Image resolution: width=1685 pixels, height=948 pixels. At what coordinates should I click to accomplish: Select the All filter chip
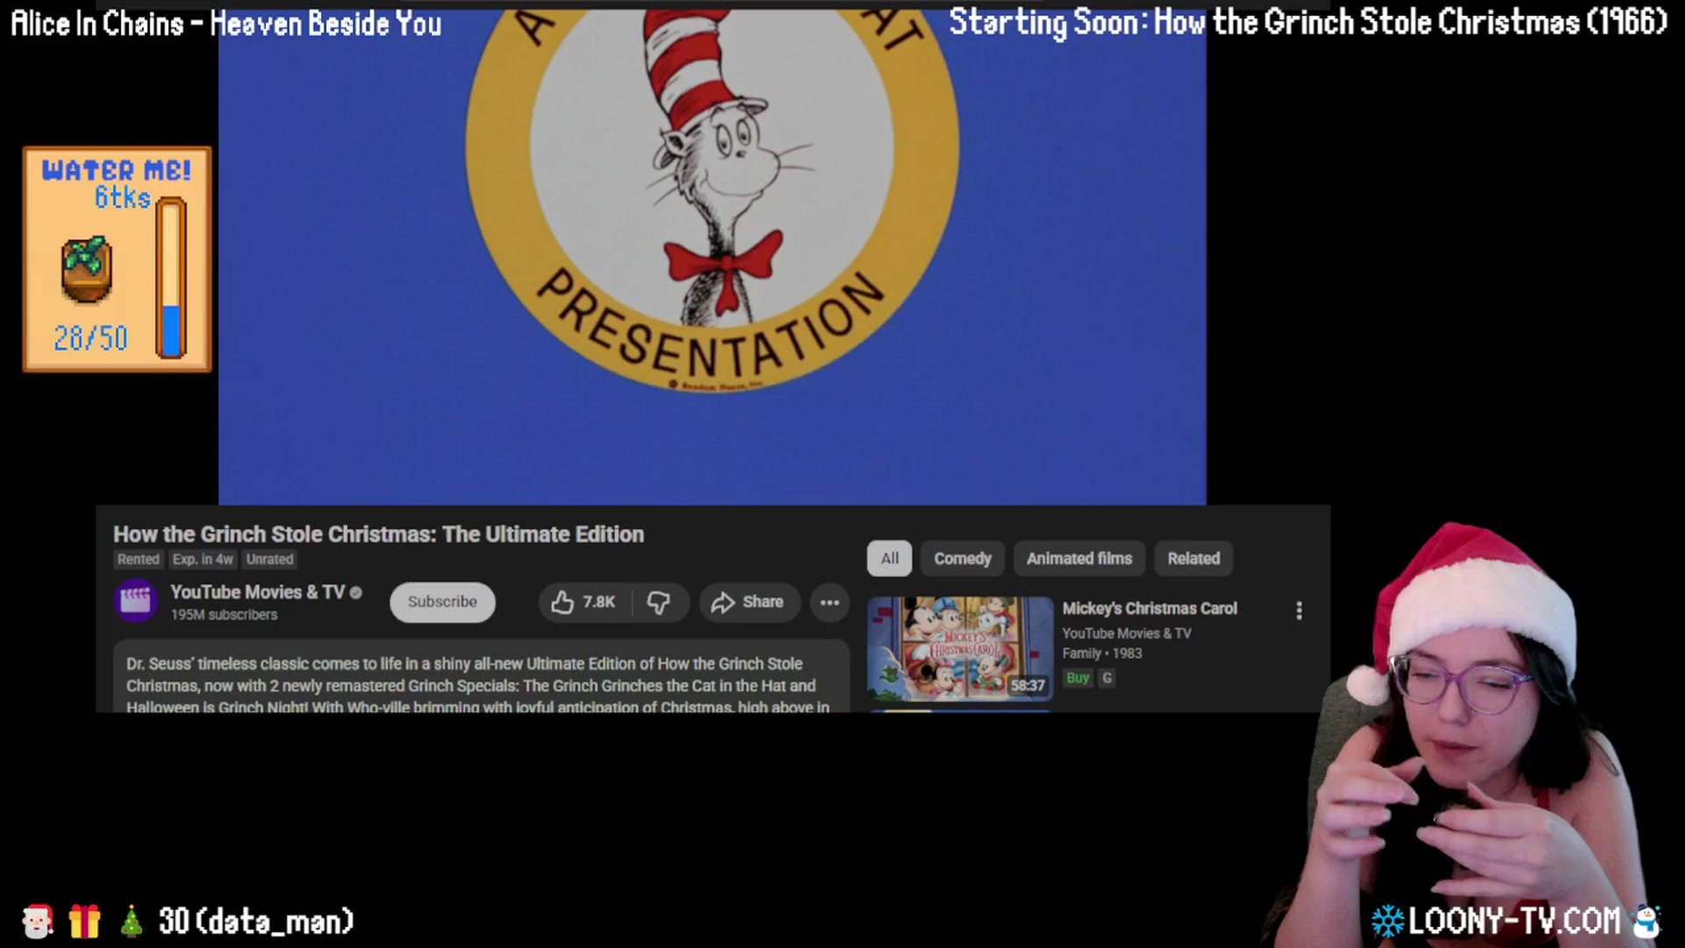tap(889, 558)
